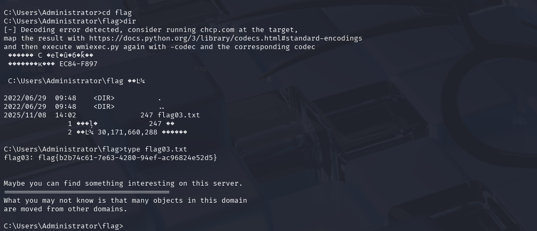Image resolution: width=537 pixels, height=231 pixels.
Task: Click the volume serial EC84-F897
Action: [x=78, y=64]
